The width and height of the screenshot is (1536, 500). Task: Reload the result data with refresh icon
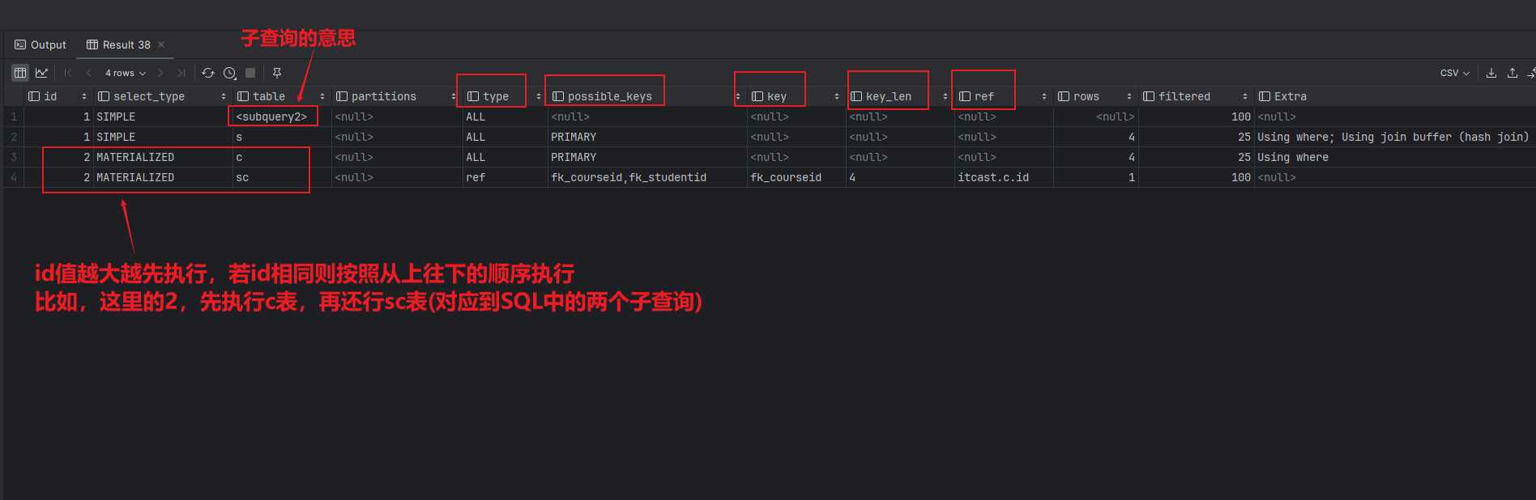pyautogui.click(x=208, y=73)
